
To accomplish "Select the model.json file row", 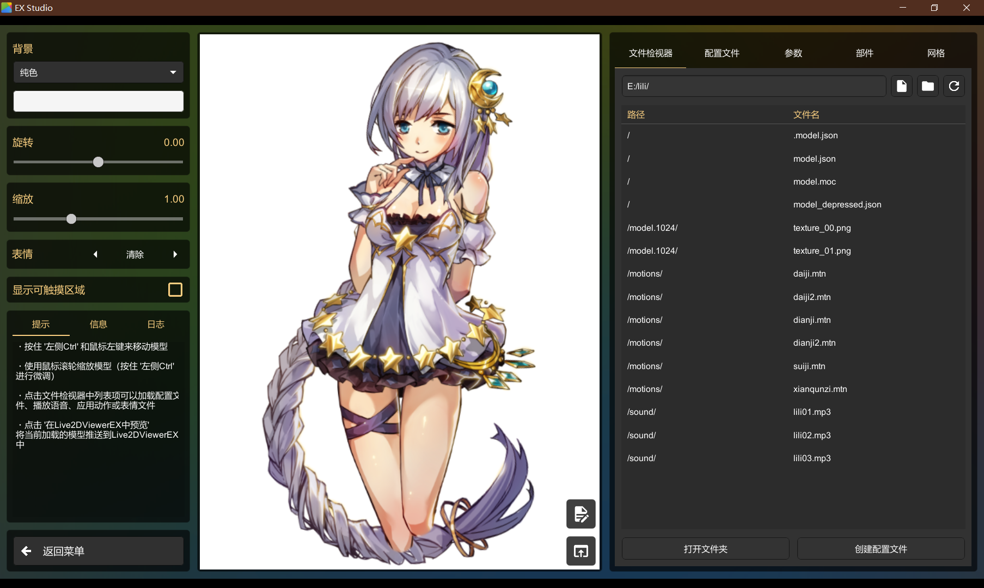I will (793, 158).
